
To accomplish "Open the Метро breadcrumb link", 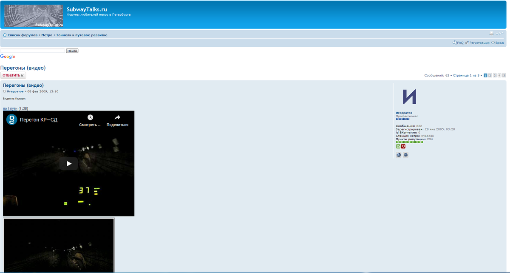I will 47,35.
